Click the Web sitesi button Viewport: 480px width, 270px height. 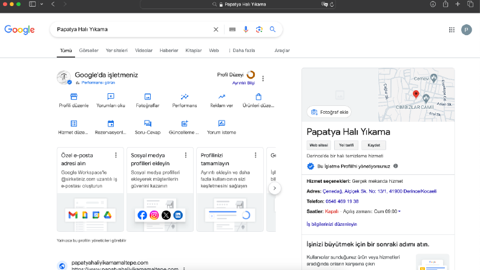coord(318,145)
